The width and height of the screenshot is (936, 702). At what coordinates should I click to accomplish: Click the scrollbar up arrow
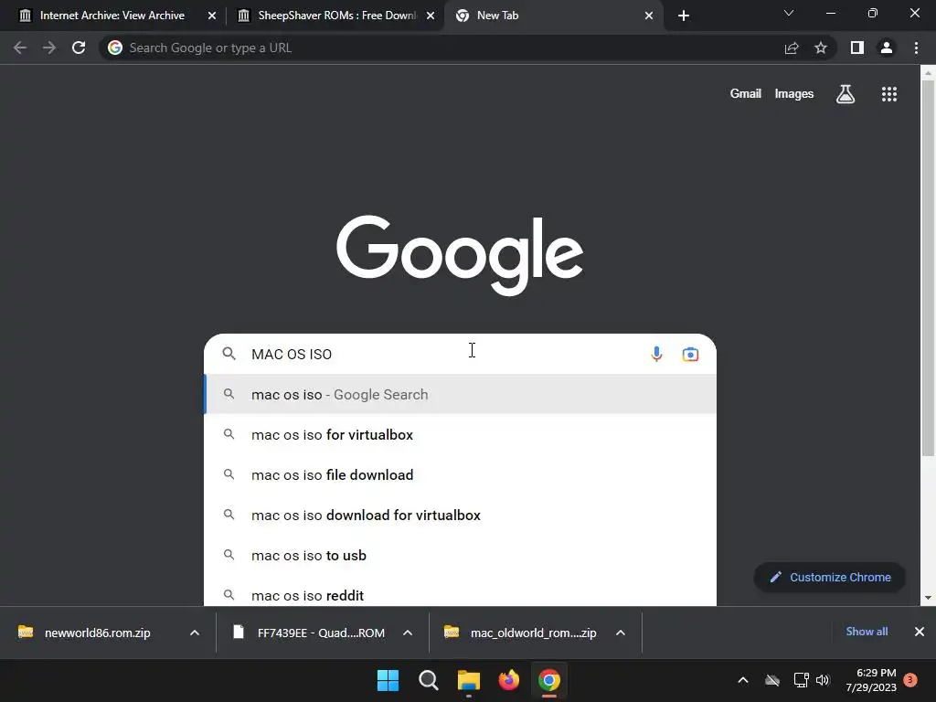[928, 73]
